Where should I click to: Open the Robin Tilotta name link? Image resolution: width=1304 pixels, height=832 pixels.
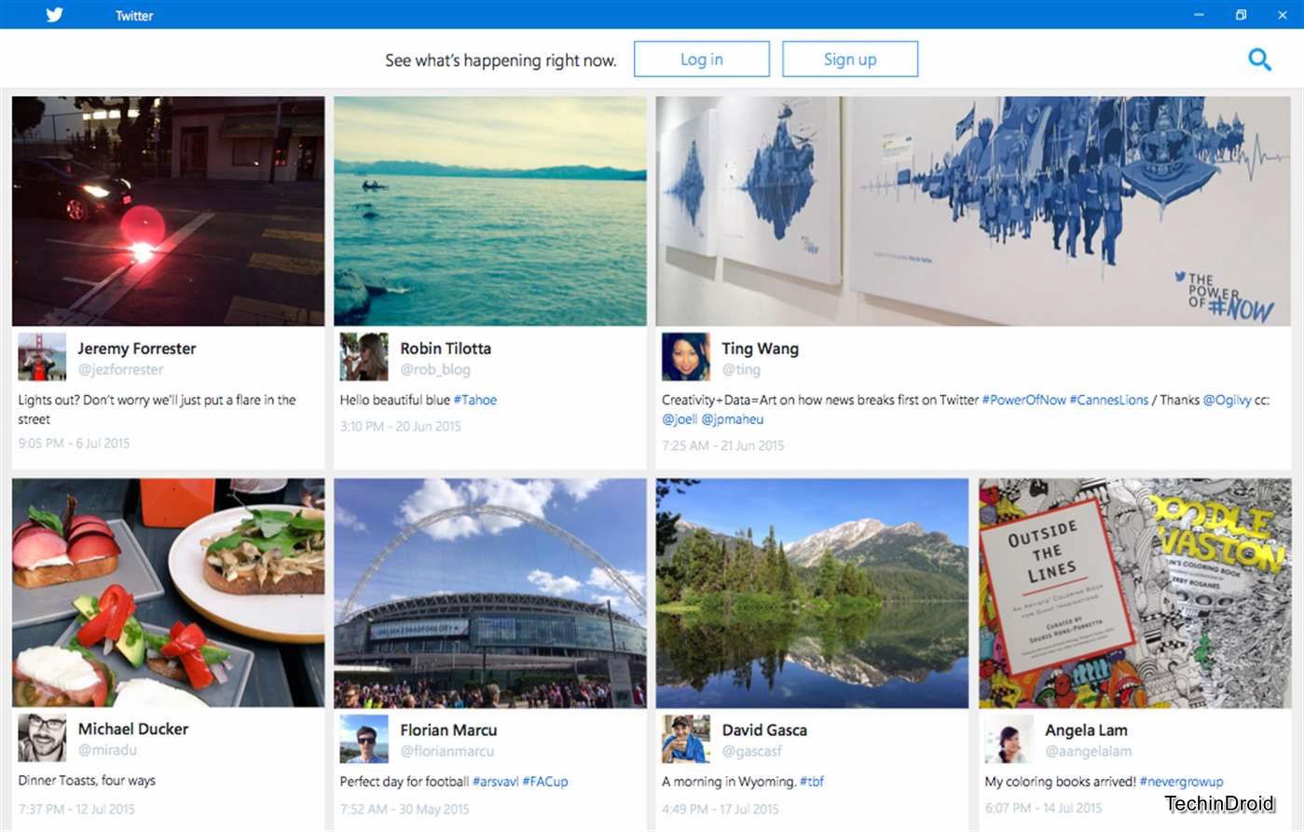pyautogui.click(x=446, y=348)
